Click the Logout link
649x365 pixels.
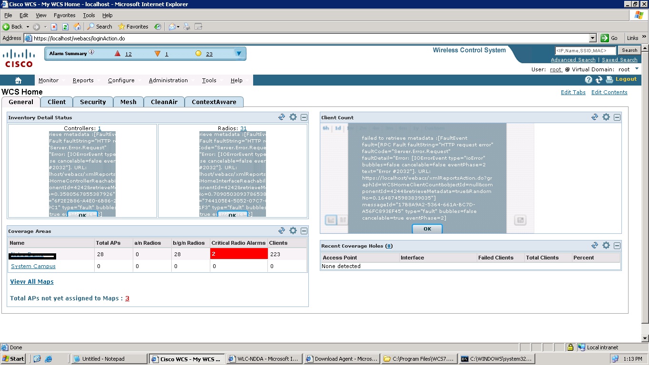point(626,79)
